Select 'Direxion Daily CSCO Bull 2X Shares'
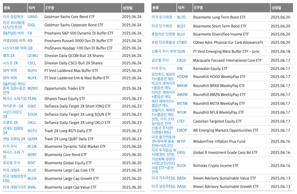297x194 pixels. [73, 63]
